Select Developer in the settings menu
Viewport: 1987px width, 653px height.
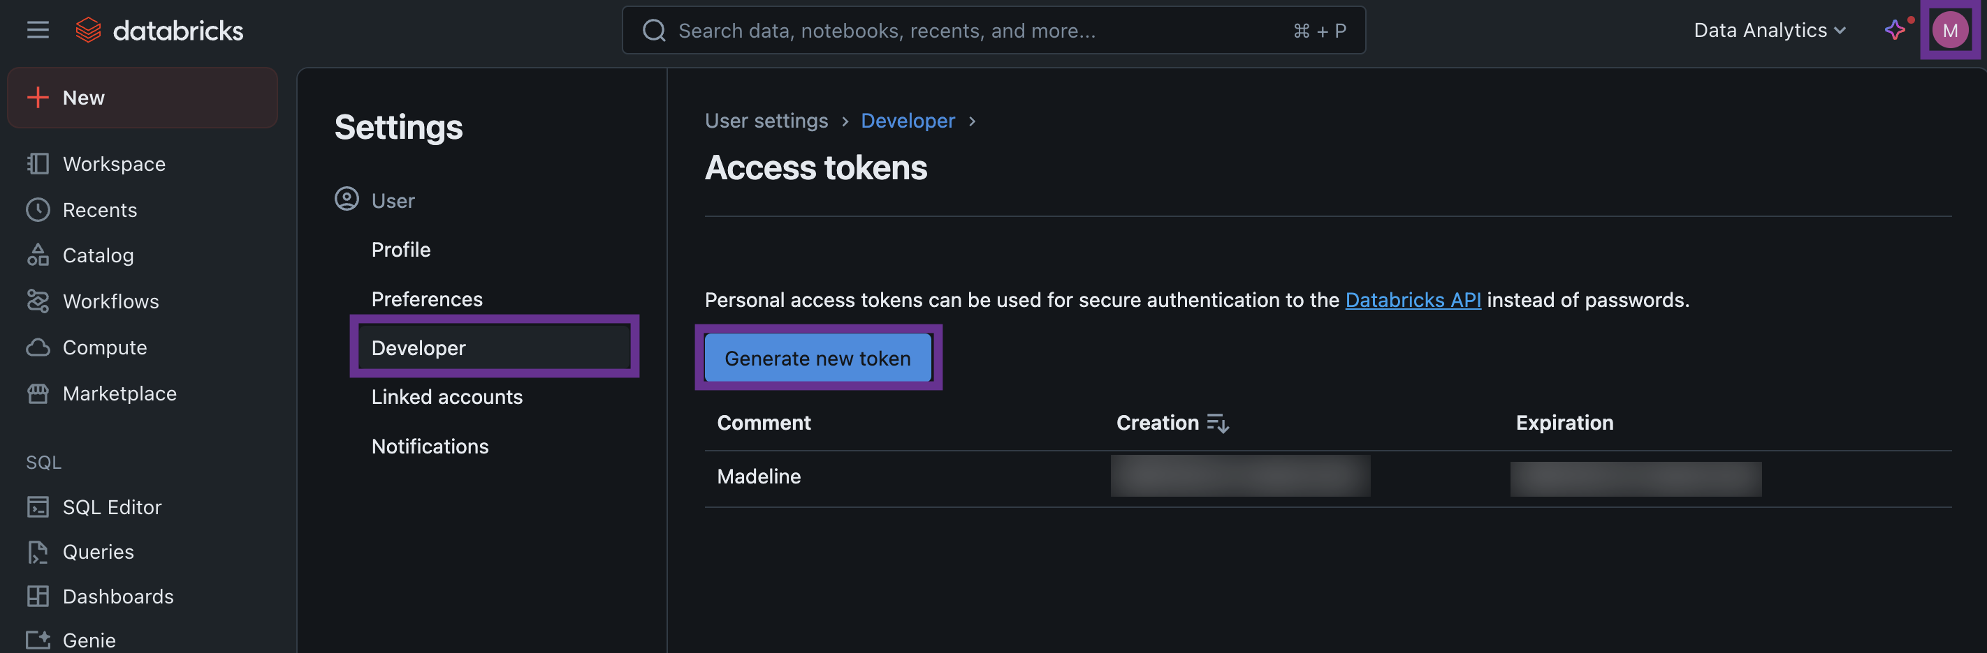point(495,347)
